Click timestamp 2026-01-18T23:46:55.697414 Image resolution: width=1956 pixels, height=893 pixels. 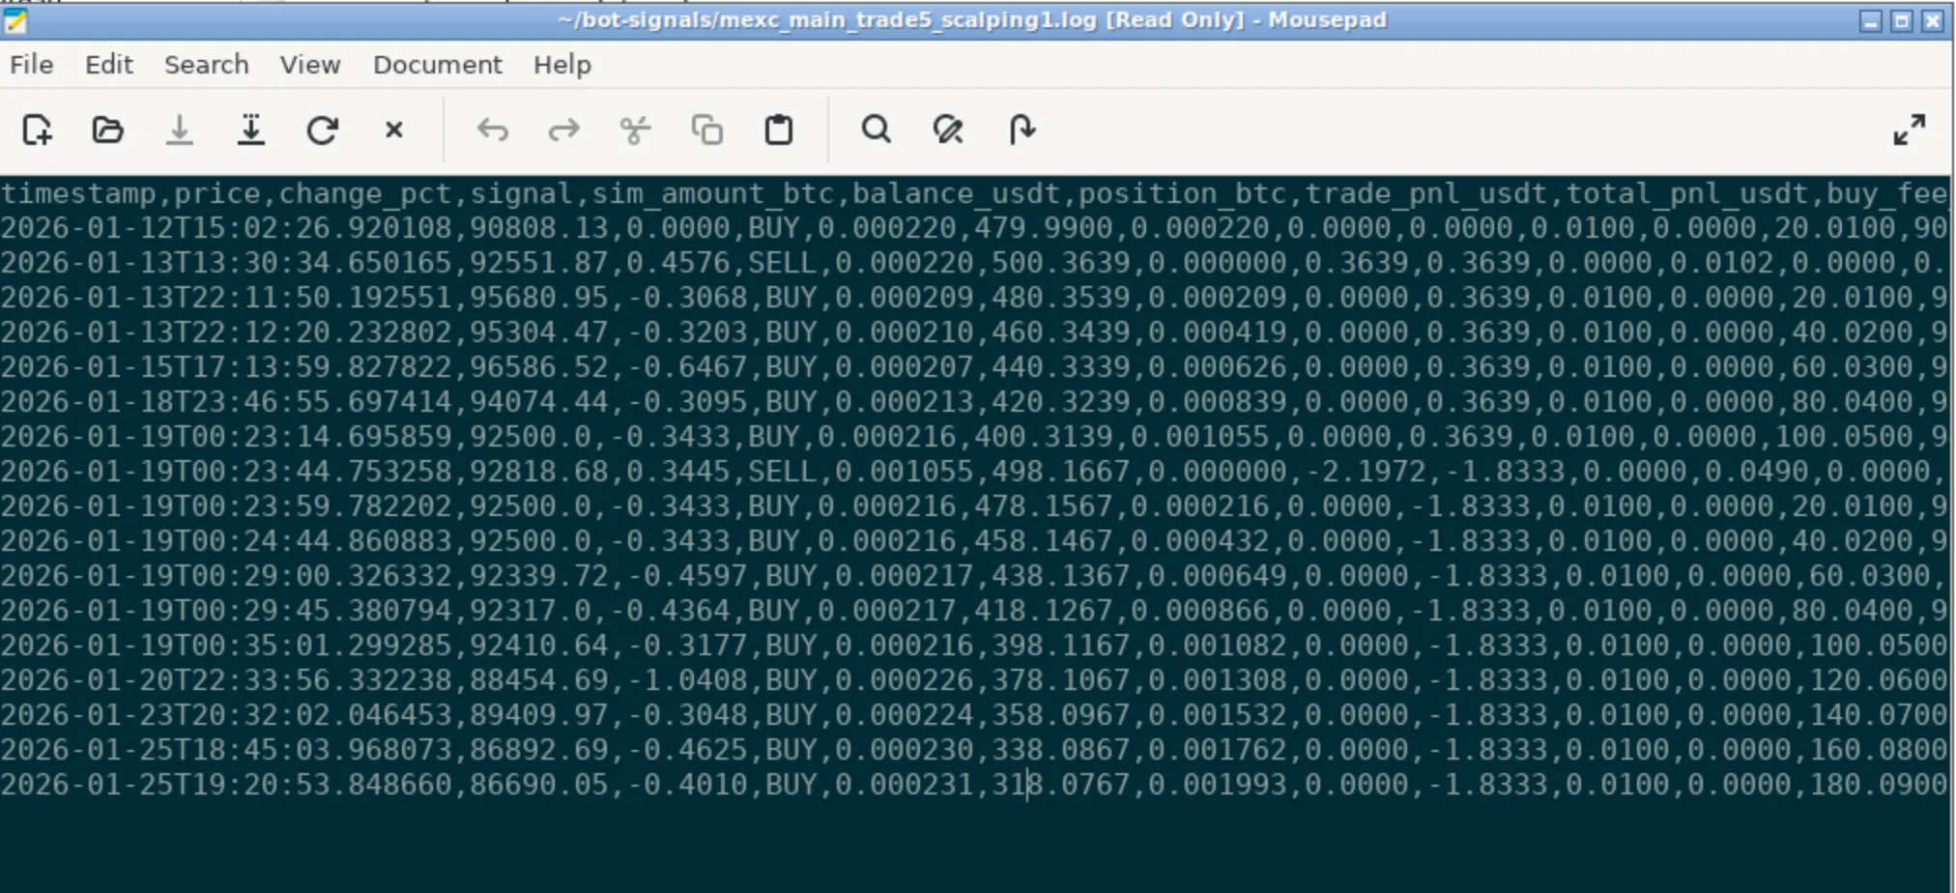tap(226, 402)
